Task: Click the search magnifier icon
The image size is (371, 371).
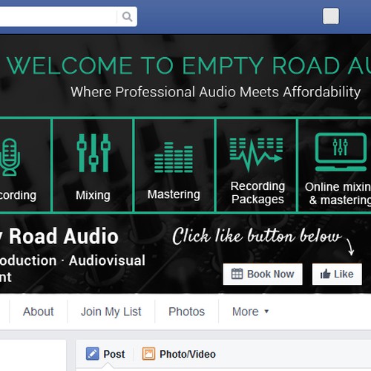Action: 127,16
